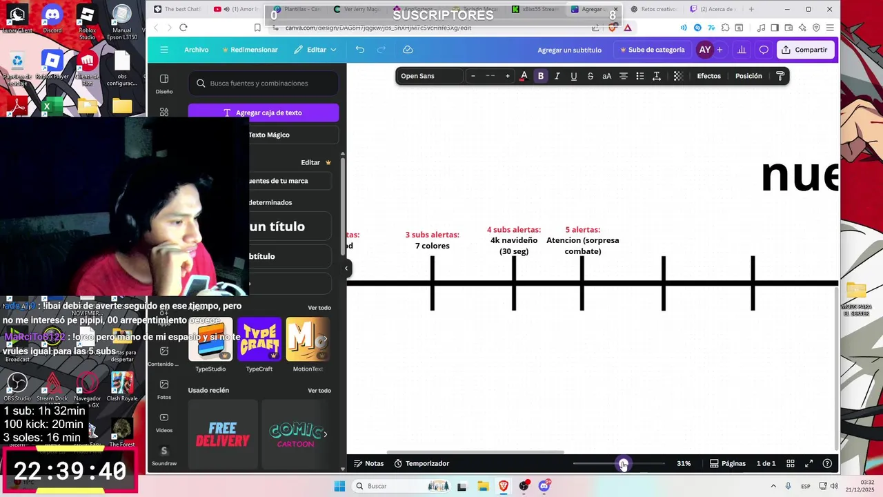Open the Brave Shields lion icon
Screen dimensions: 883x497
[x=613, y=28]
